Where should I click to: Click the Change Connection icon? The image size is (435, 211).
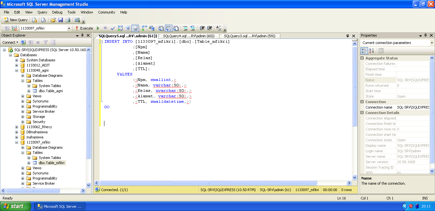[14, 28]
